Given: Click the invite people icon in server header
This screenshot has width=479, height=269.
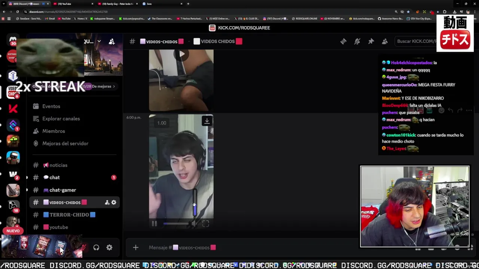Looking at the screenshot, I should click(112, 41).
